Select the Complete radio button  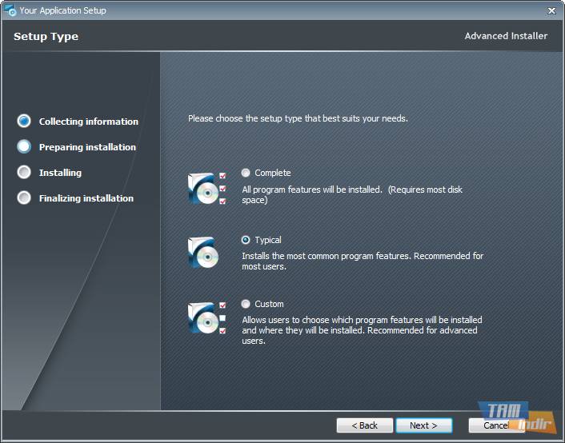tap(246, 173)
